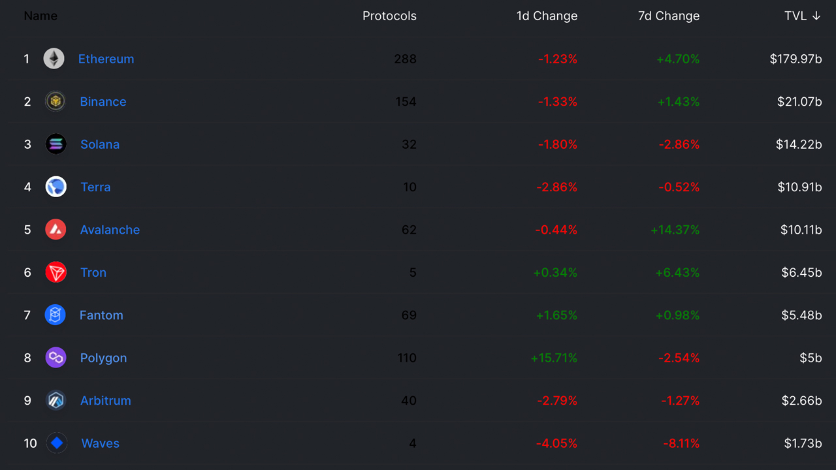836x470 pixels.
Task: Follow the Arbitrum name link
Action: 105,401
